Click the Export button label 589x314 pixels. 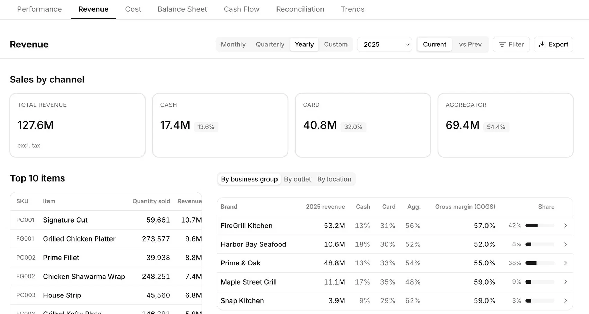click(x=558, y=44)
